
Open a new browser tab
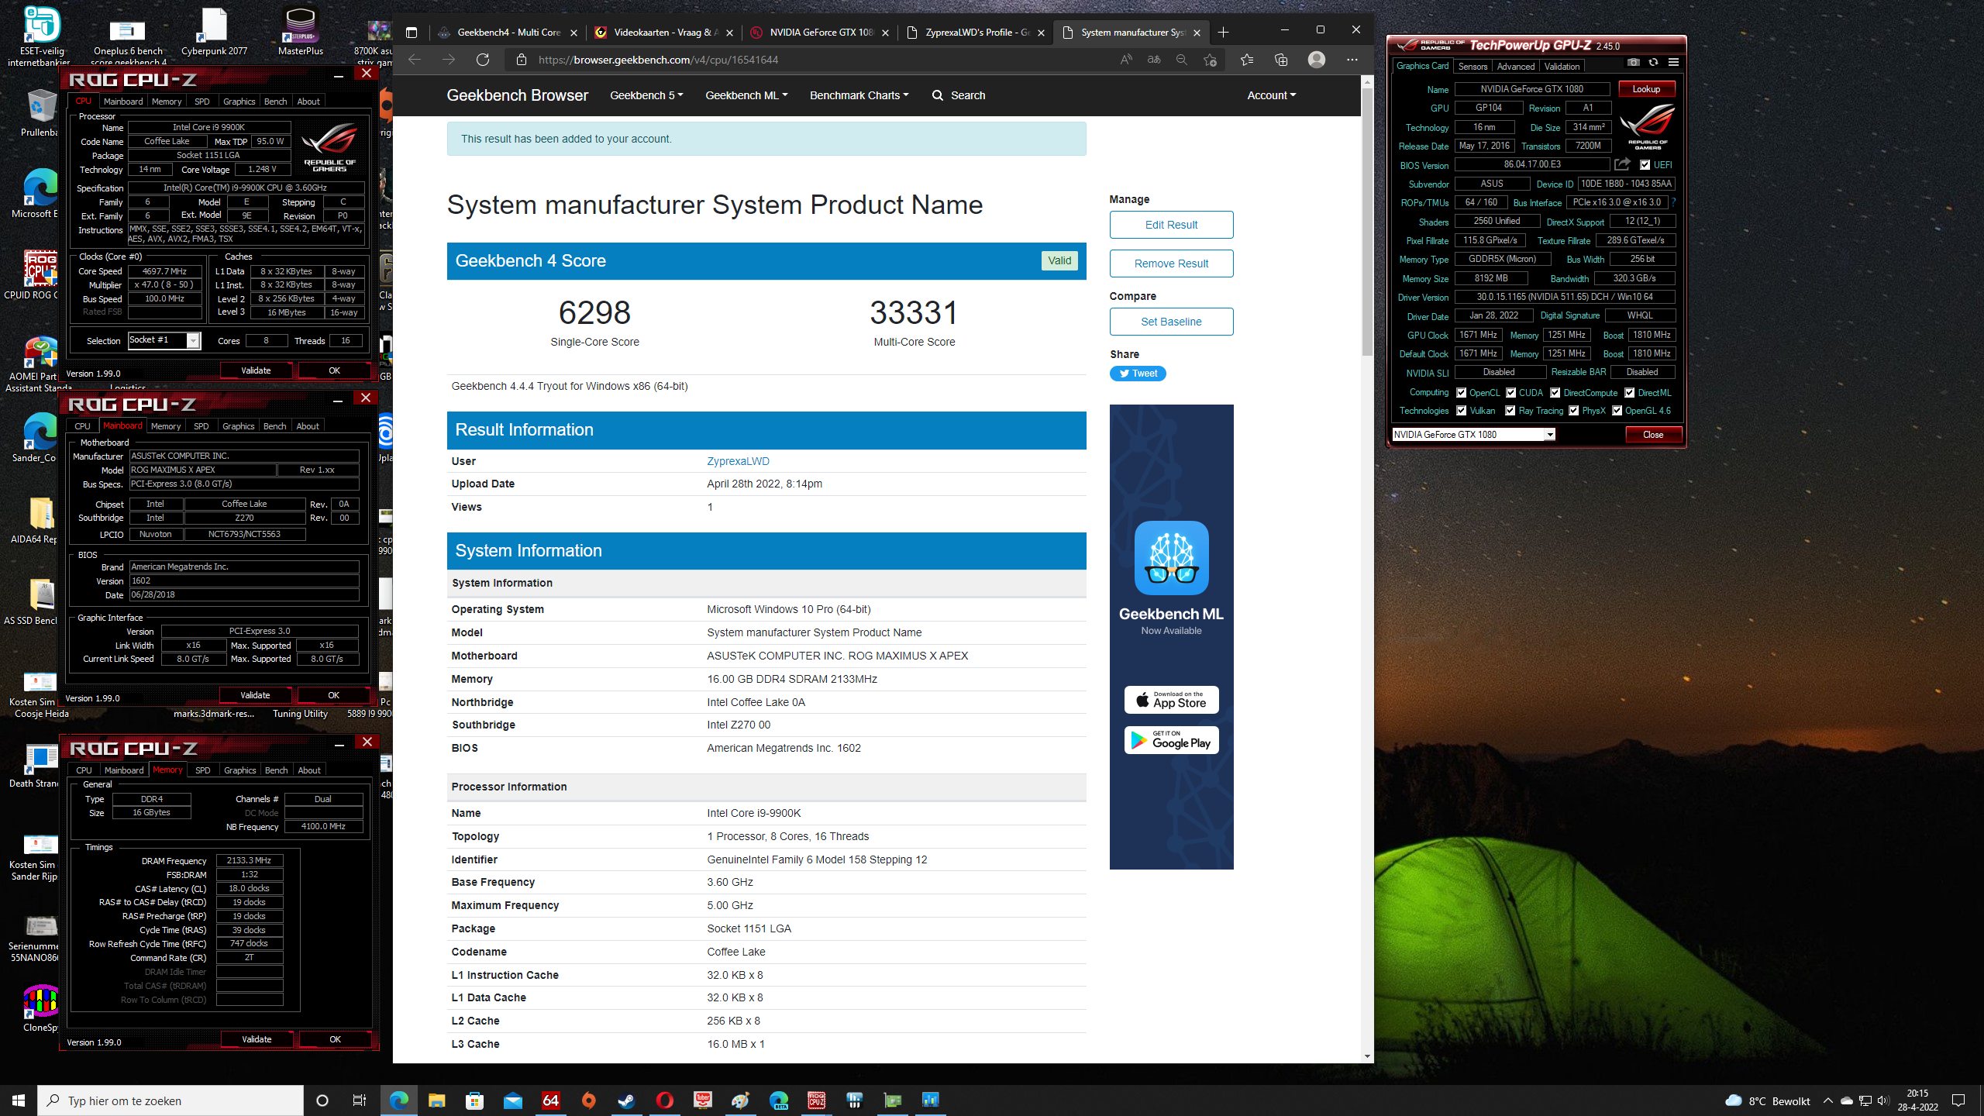tap(1223, 33)
